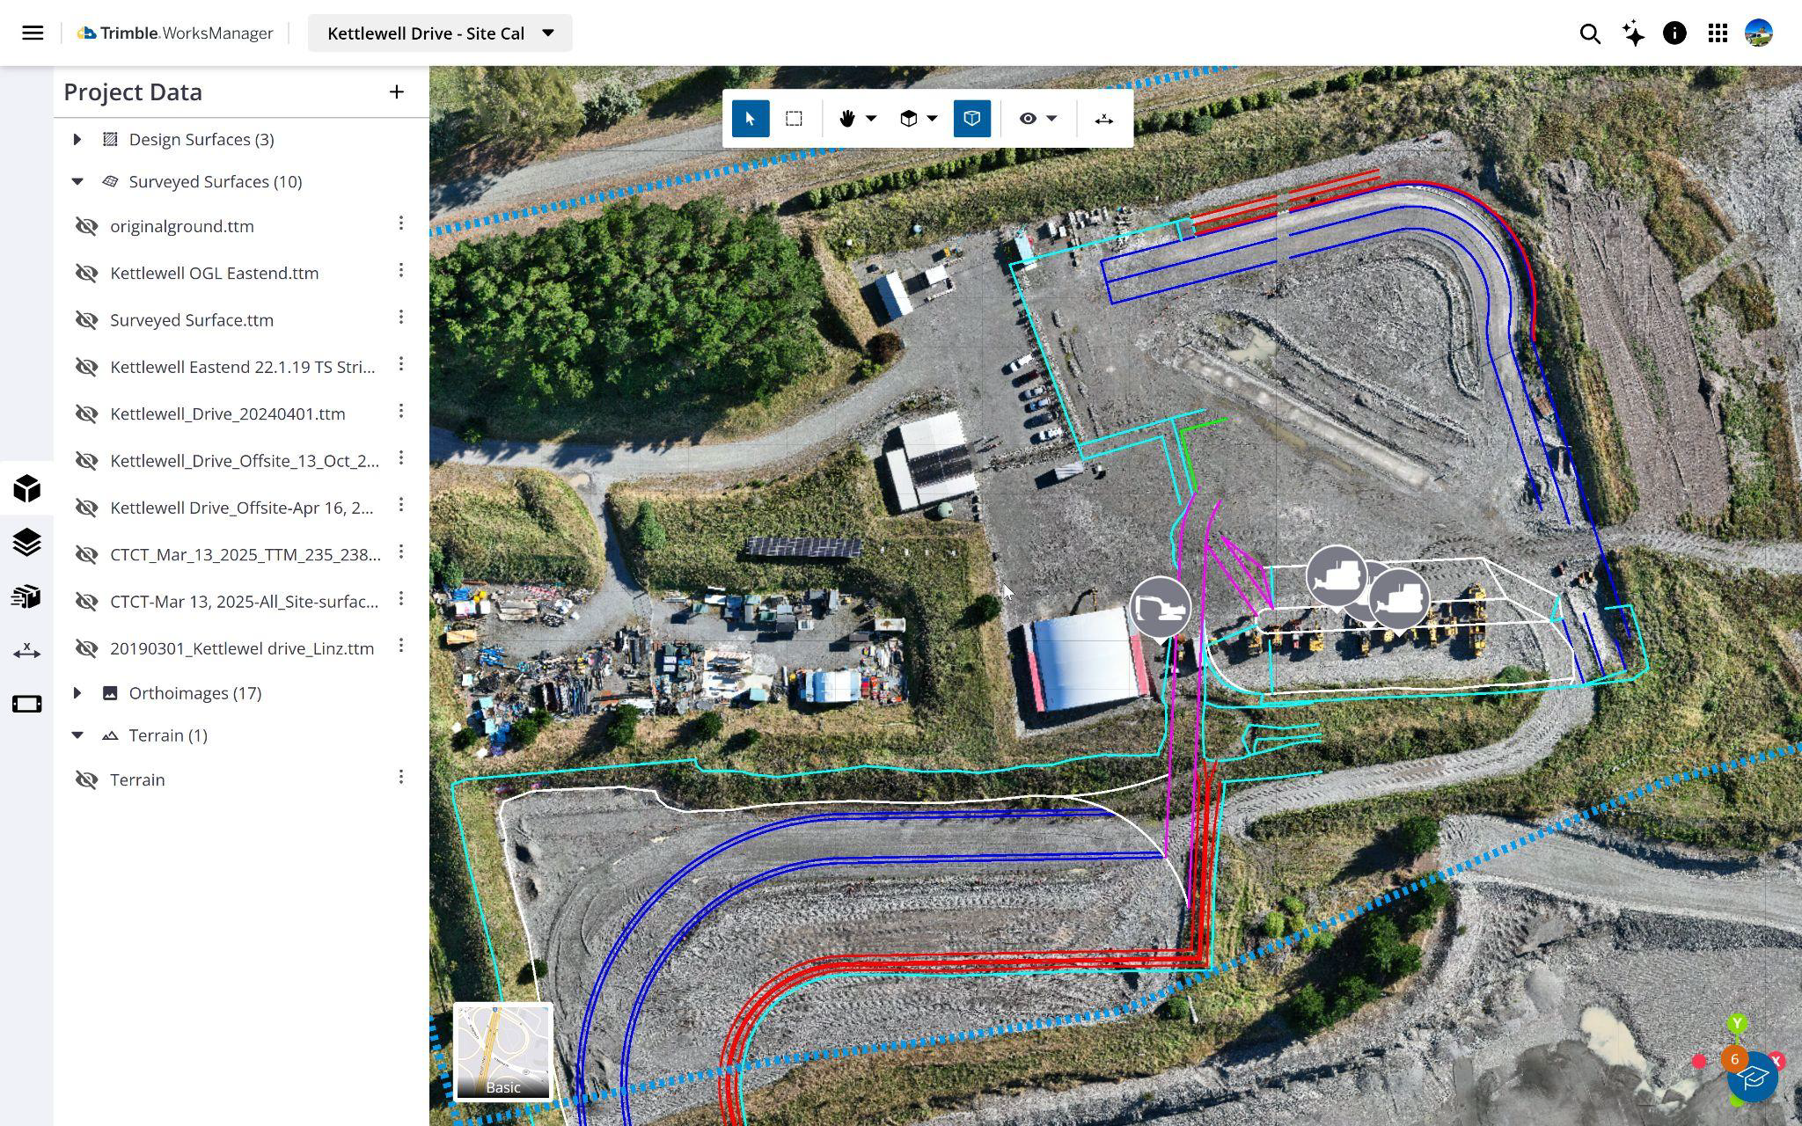Click the Basic basemap thumbnail
The image size is (1802, 1126).
[x=502, y=1051]
